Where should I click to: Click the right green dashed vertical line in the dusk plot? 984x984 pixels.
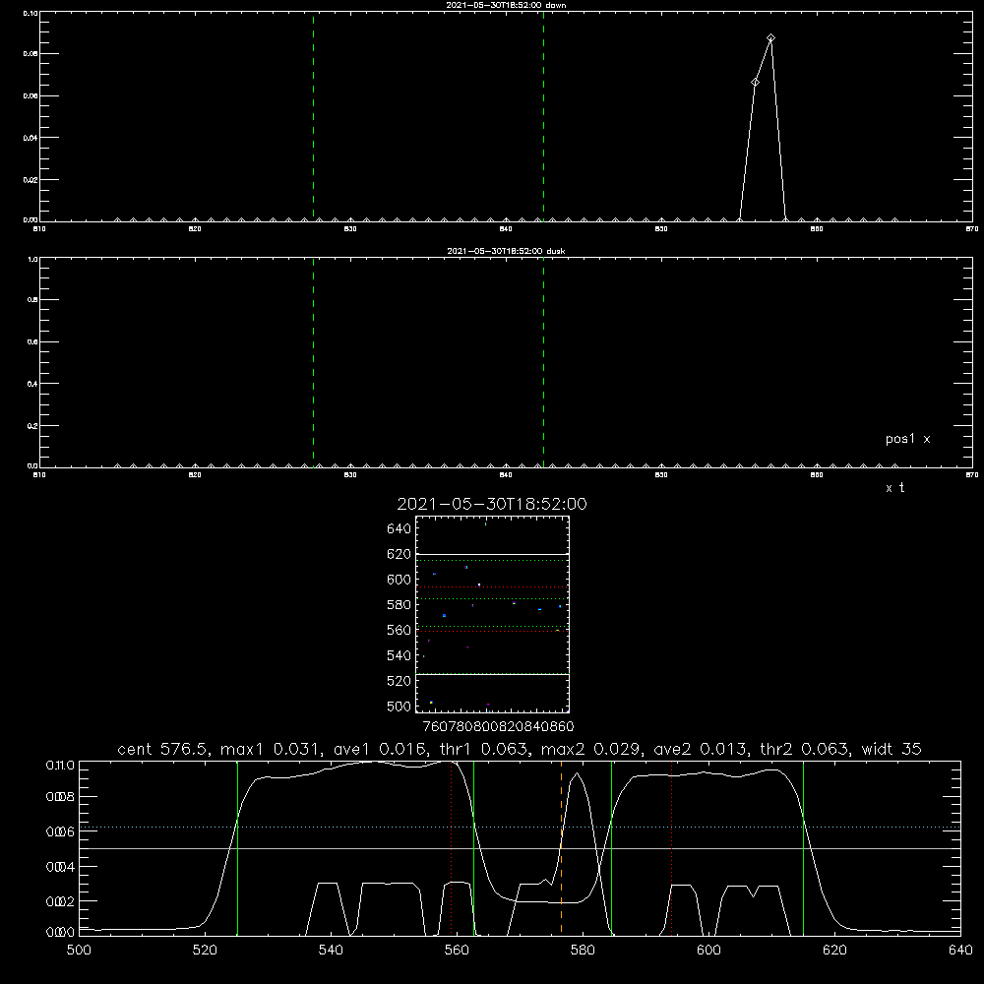pos(543,362)
